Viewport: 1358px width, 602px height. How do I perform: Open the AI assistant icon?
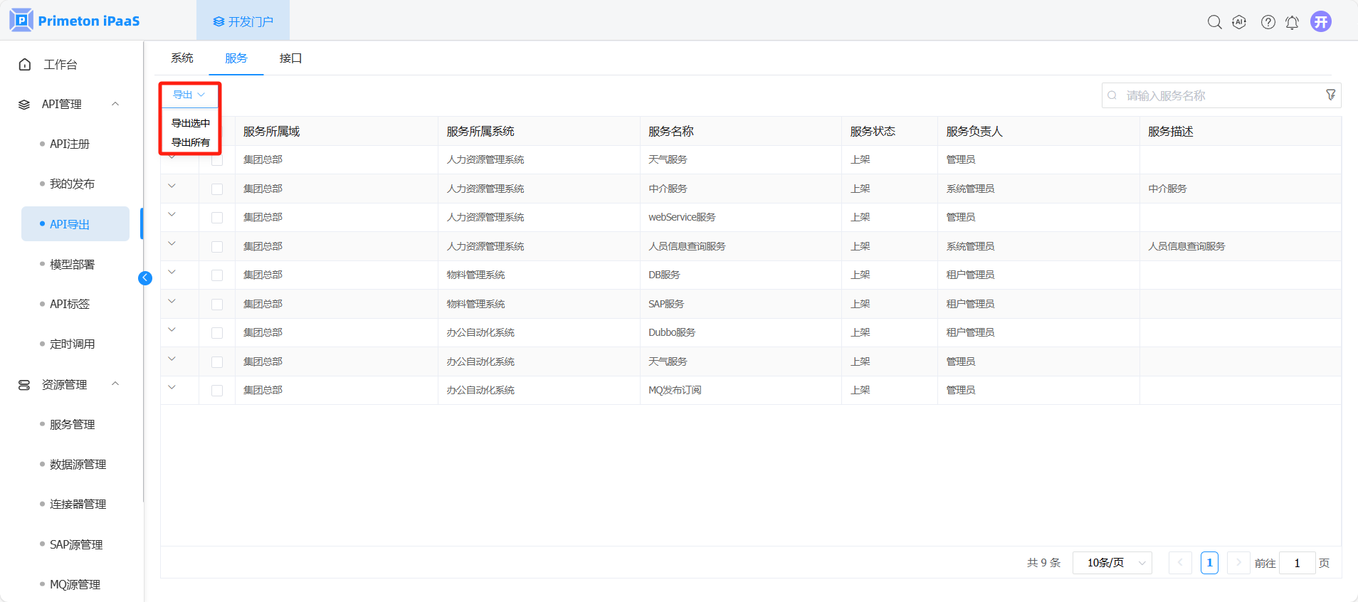click(x=1239, y=22)
